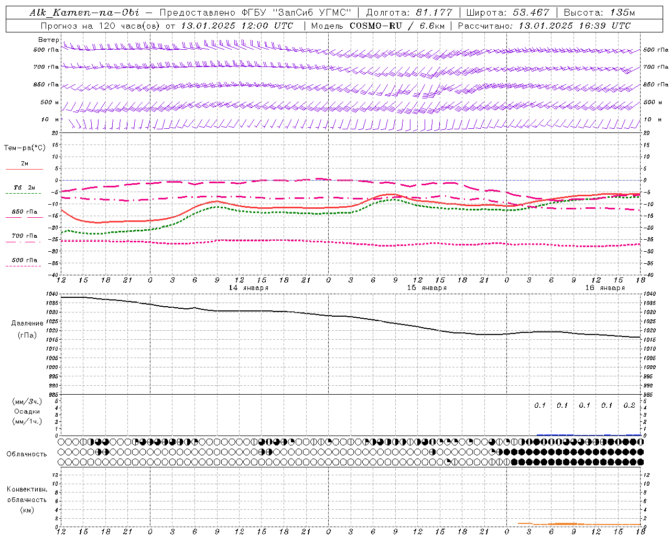
Task: Select the Широта: 53.467 value
Action: tap(507, 13)
